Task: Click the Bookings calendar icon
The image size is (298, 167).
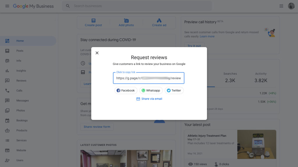Action: click(x=7, y=121)
